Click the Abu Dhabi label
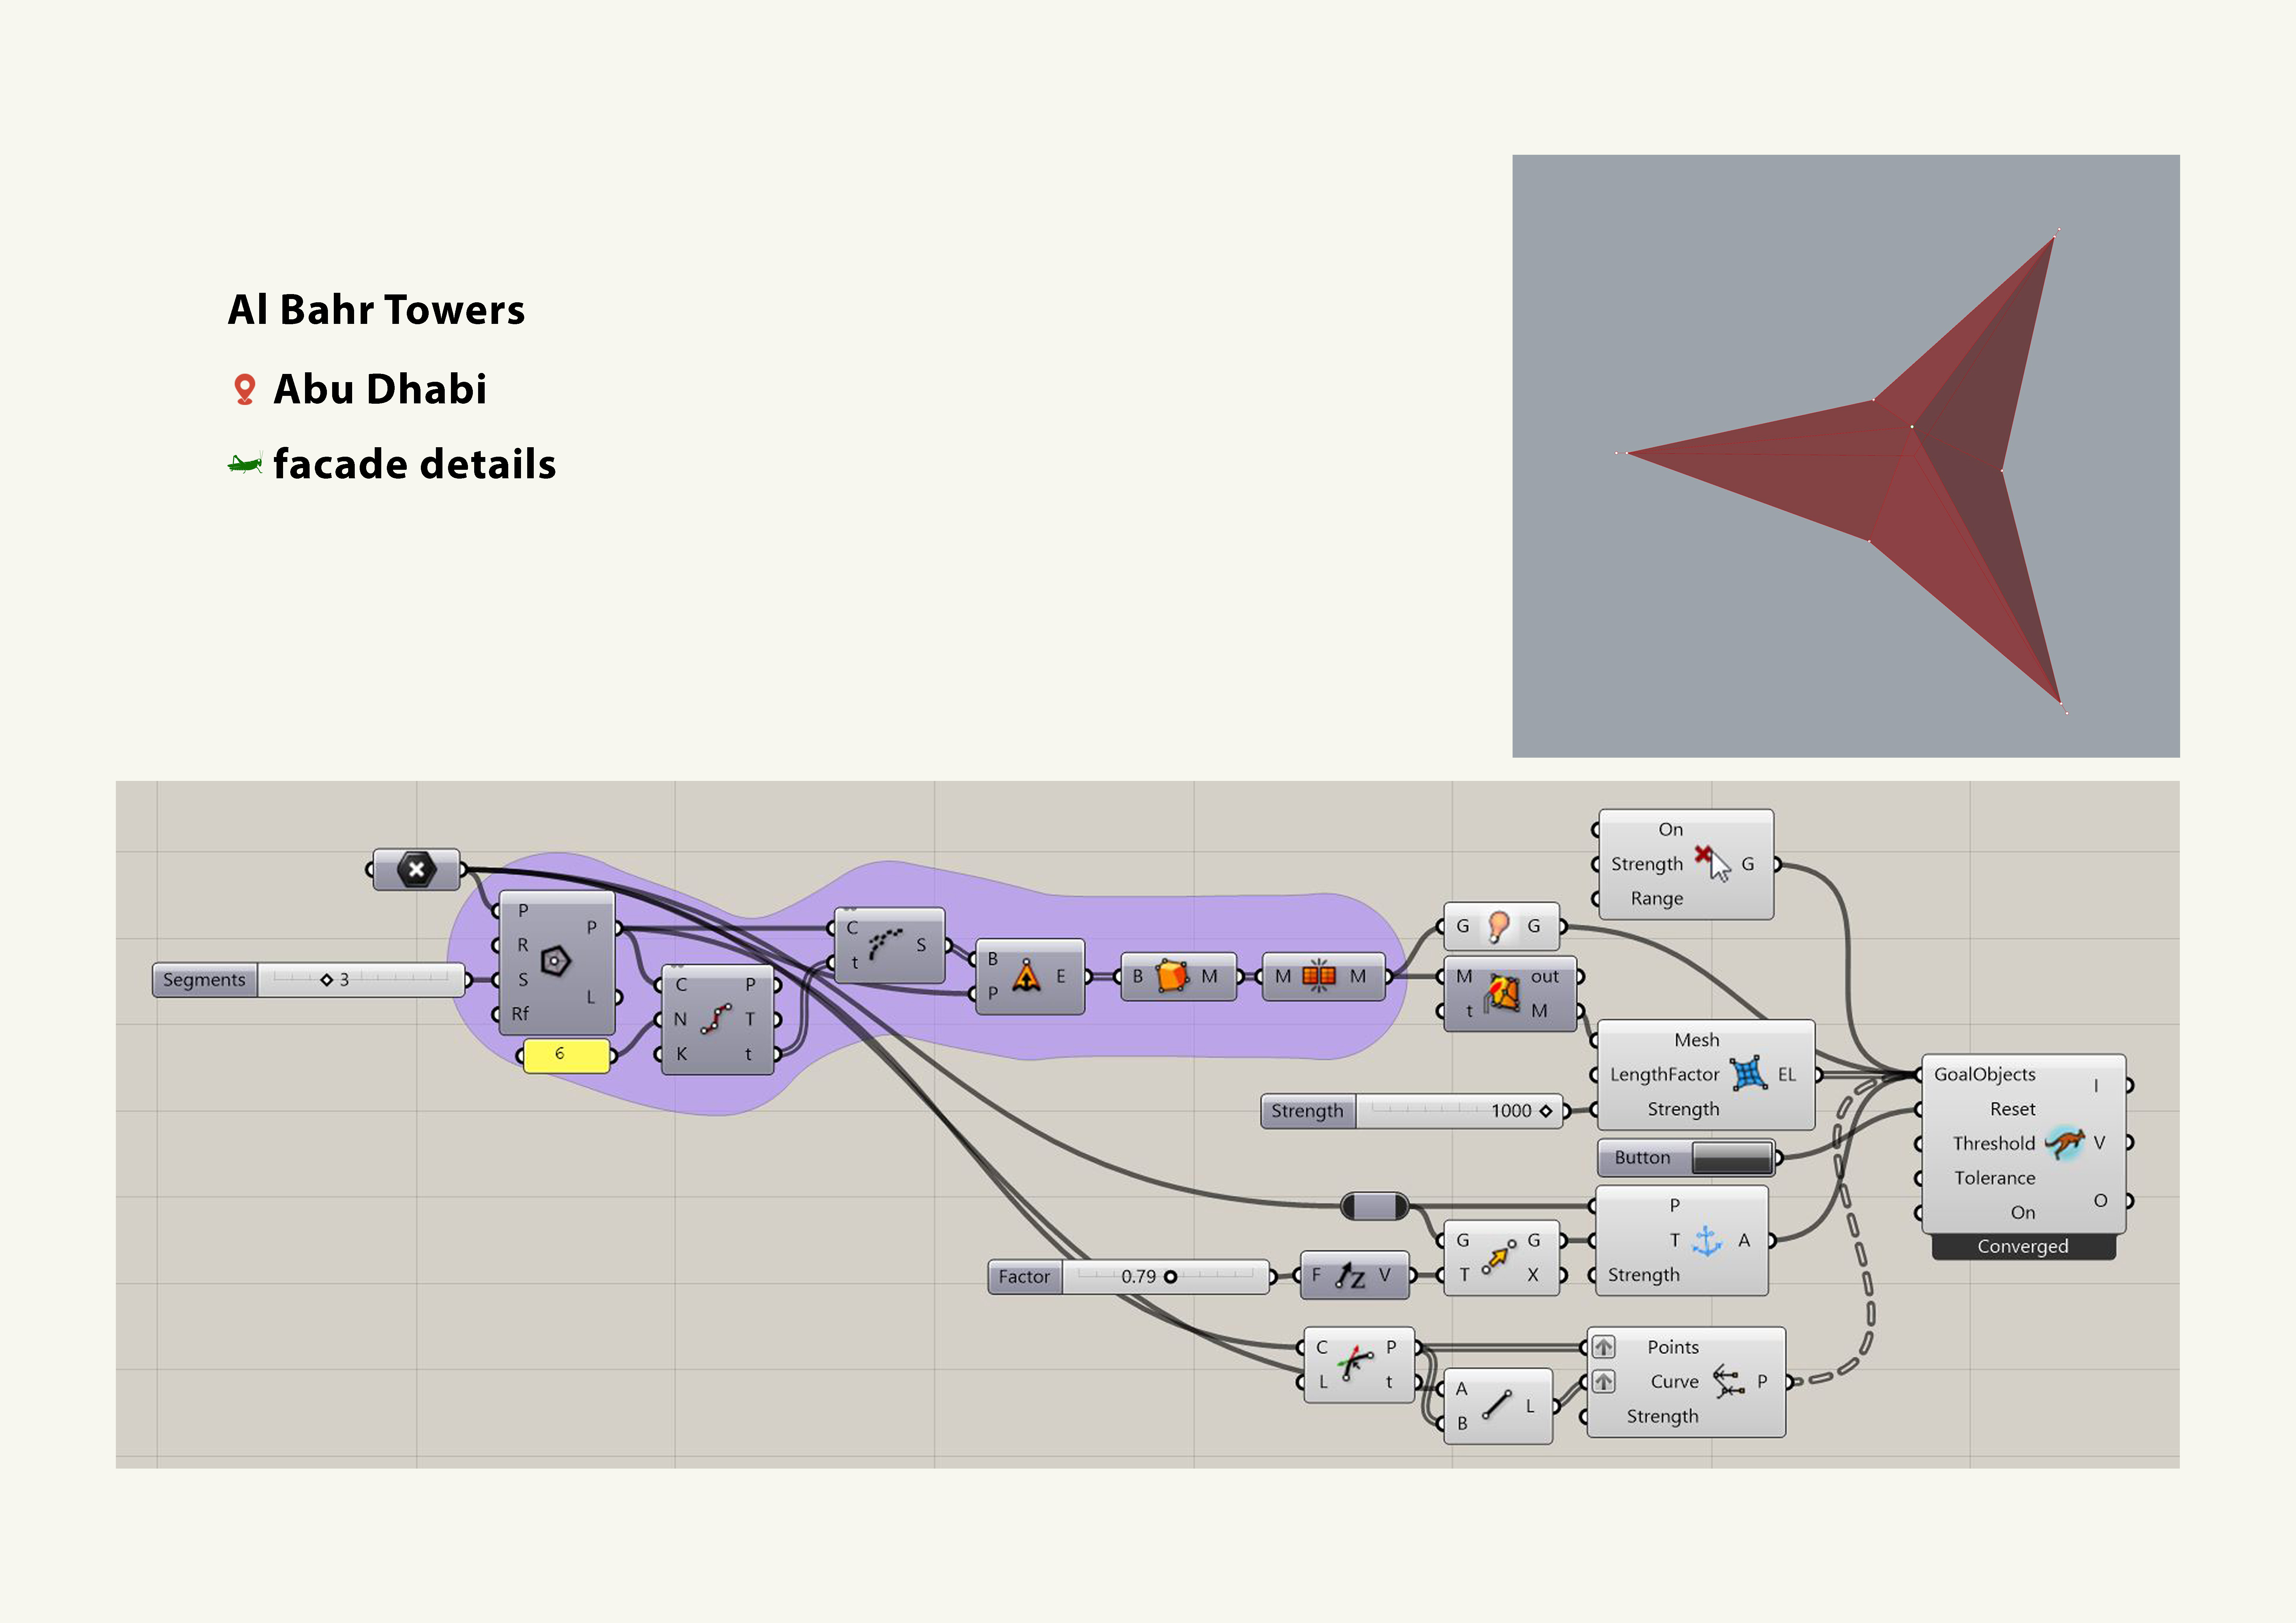 380,389
